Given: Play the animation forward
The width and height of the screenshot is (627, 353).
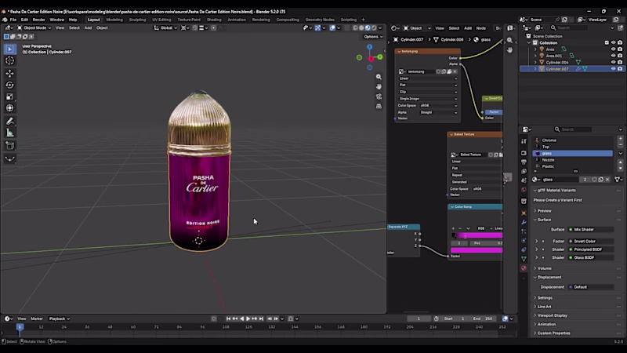Looking at the screenshot, I should (248, 318).
